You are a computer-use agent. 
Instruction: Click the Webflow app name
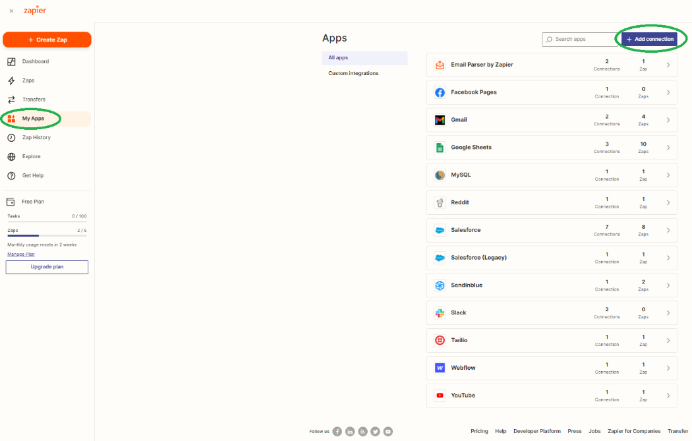click(463, 368)
